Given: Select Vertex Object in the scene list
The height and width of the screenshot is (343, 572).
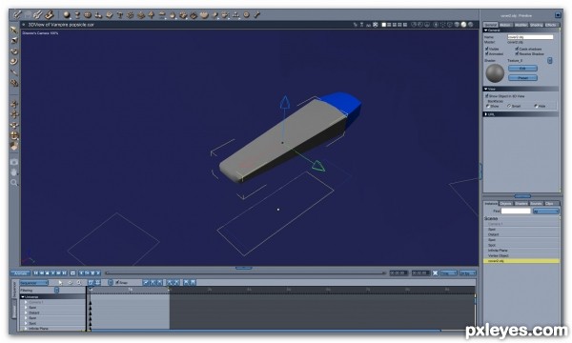Looking at the screenshot, I should 521,256.
